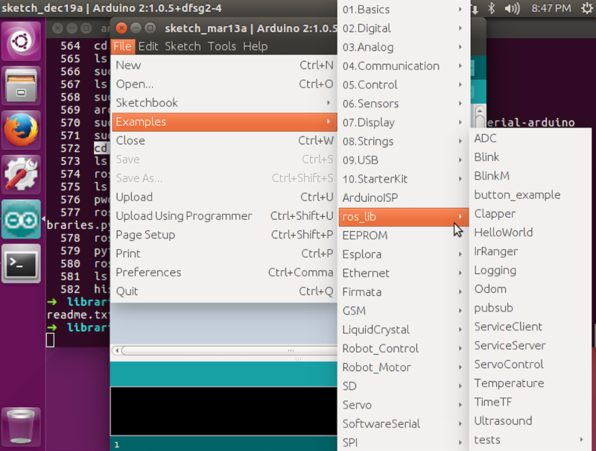Viewport: 596px width, 451px height.
Task: Switch to Arduino IDE launcher icon
Action: 22,219
